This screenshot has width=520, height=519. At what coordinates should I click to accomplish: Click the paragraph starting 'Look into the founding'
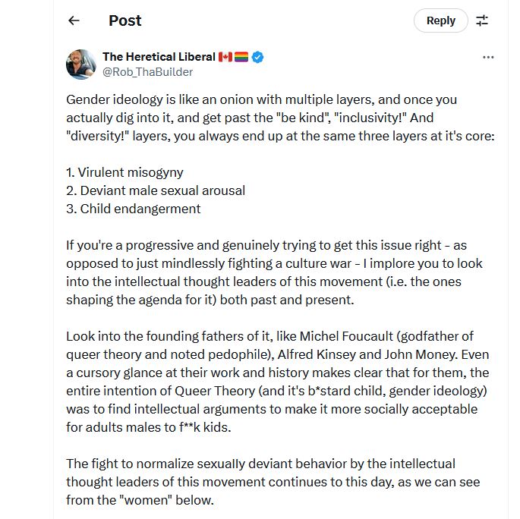[277, 382]
